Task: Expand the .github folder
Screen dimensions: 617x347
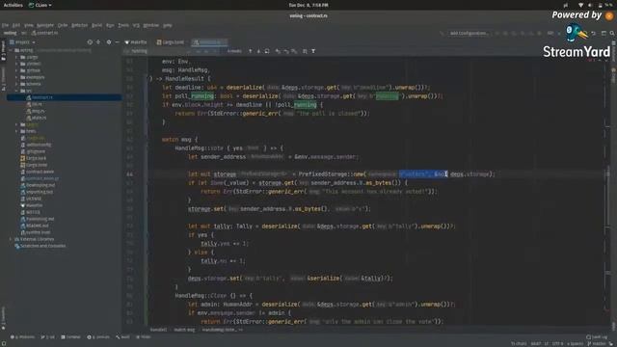Action: tap(16, 70)
